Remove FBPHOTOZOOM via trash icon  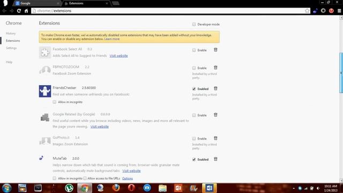pos(215,68)
